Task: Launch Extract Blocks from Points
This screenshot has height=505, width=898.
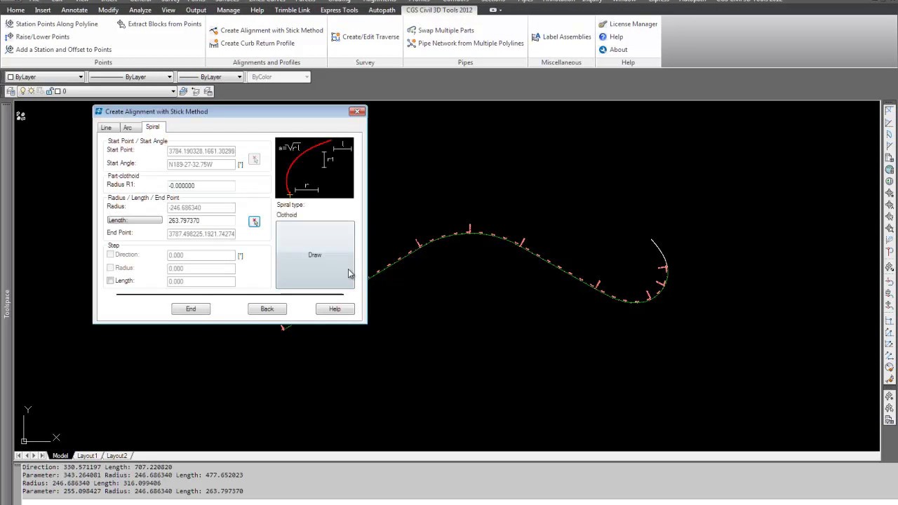Action: tap(159, 24)
